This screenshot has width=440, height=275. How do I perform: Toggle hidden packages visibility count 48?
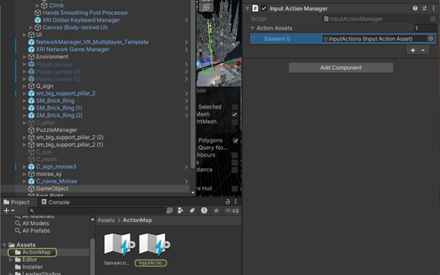(x=232, y=211)
